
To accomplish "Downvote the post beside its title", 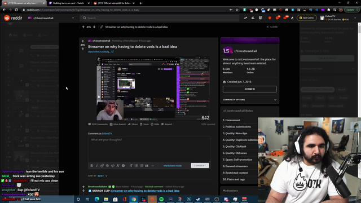I will 83,48.
